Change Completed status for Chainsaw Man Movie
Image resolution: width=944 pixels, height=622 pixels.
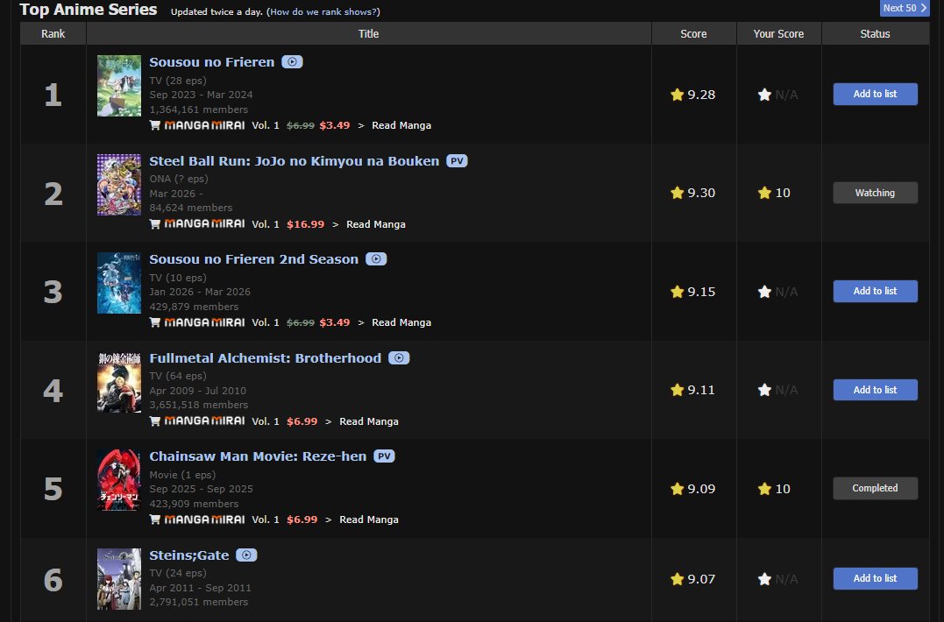coord(875,488)
